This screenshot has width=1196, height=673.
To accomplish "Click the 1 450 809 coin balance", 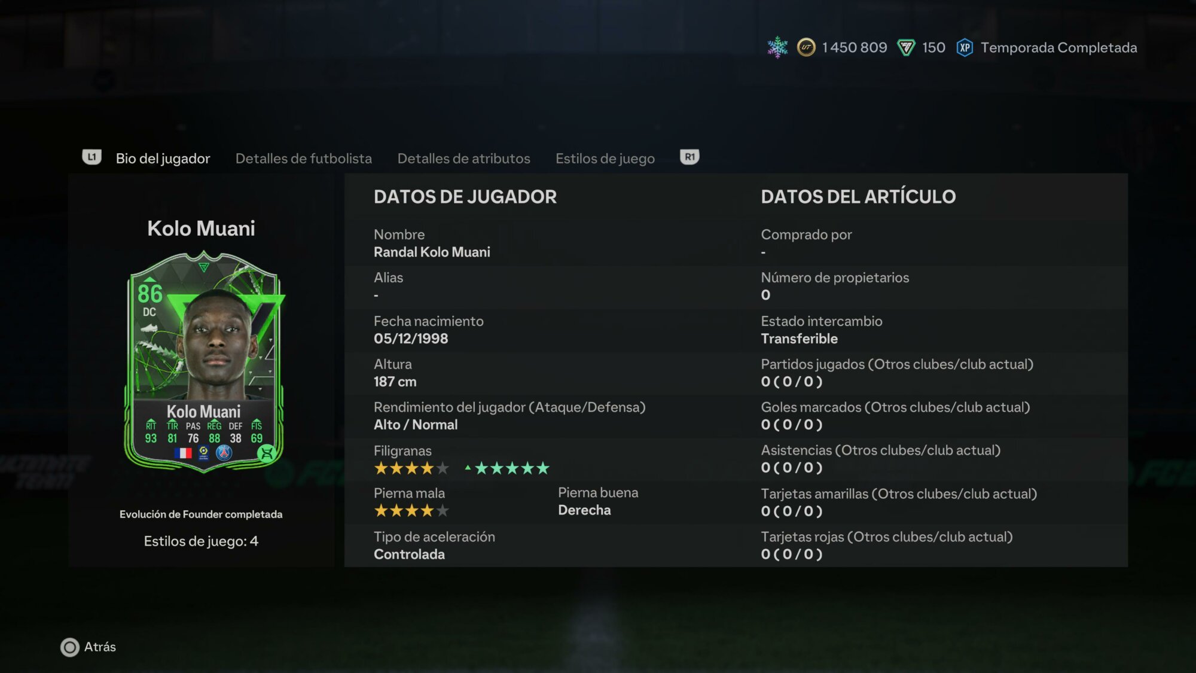I will click(855, 48).
